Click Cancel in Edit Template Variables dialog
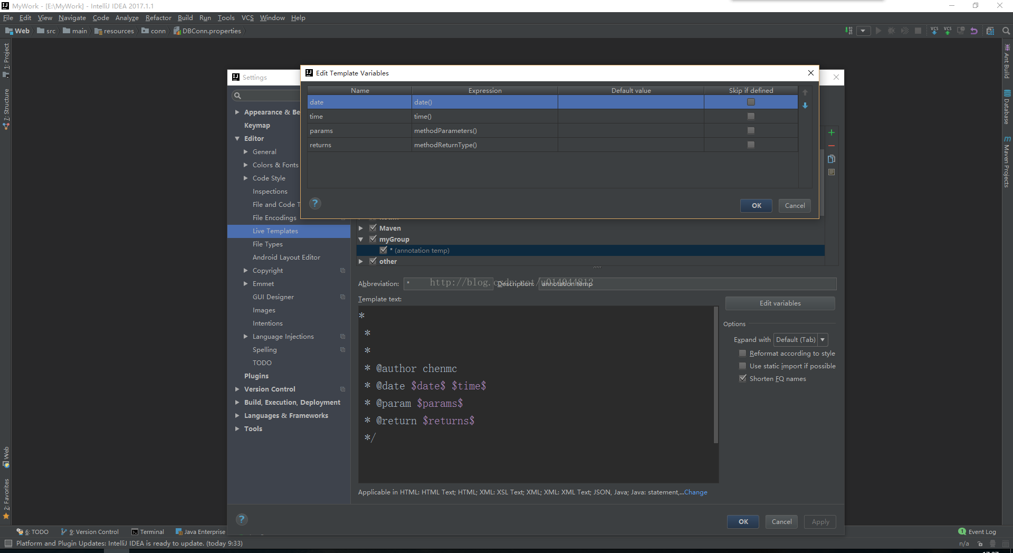Screen dimensions: 1013x553 click(x=795, y=206)
